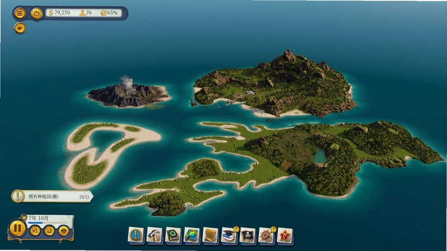The image size is (447, 251).
Task: Open the edicts scroll icon
Action: (x=210, y=235)
